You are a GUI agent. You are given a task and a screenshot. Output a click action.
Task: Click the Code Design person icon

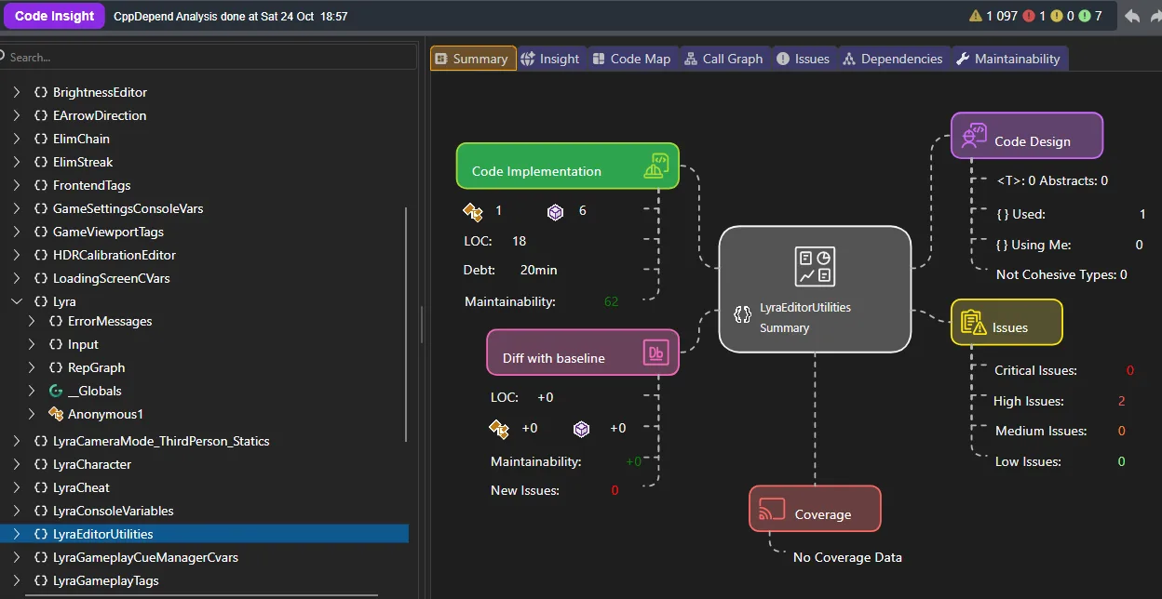coord(973,136)
